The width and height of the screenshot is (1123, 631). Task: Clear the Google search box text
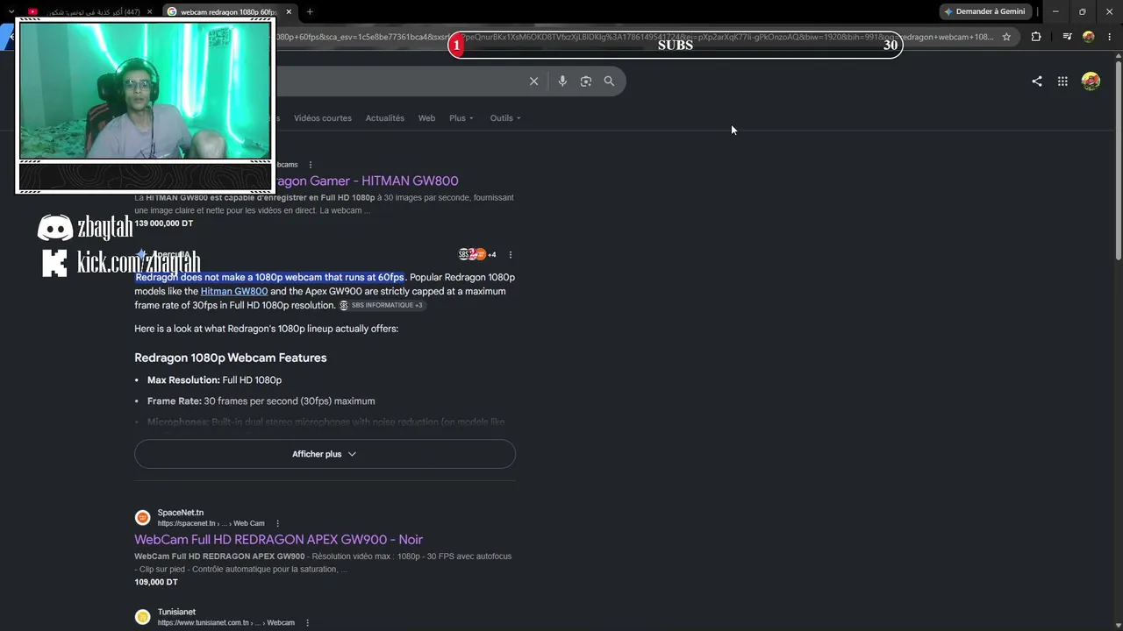pos(533,82)
